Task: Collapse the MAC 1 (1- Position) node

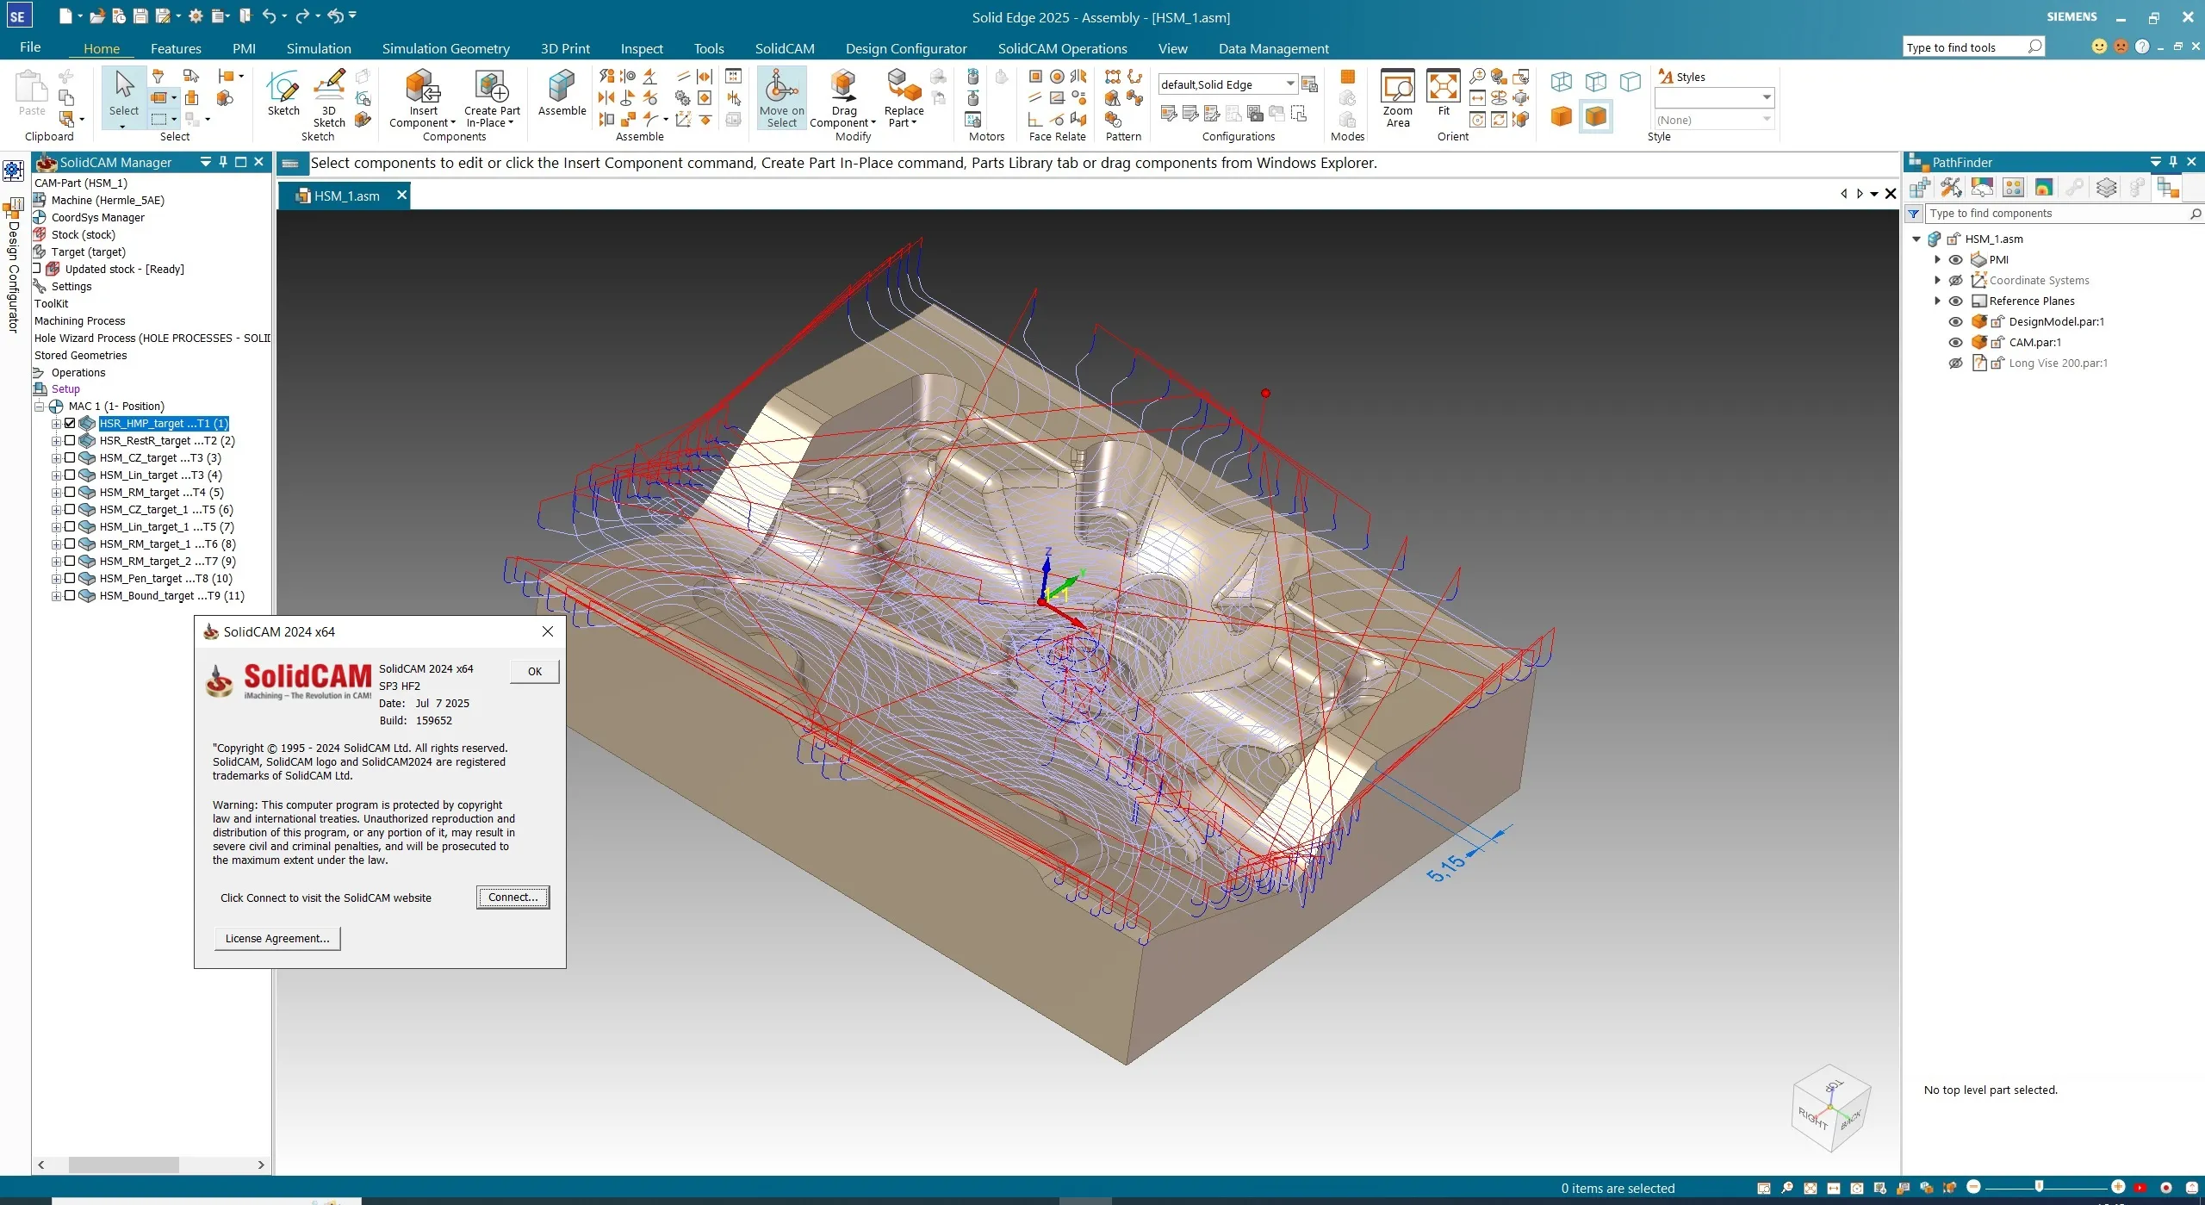Action: point(39,406)
